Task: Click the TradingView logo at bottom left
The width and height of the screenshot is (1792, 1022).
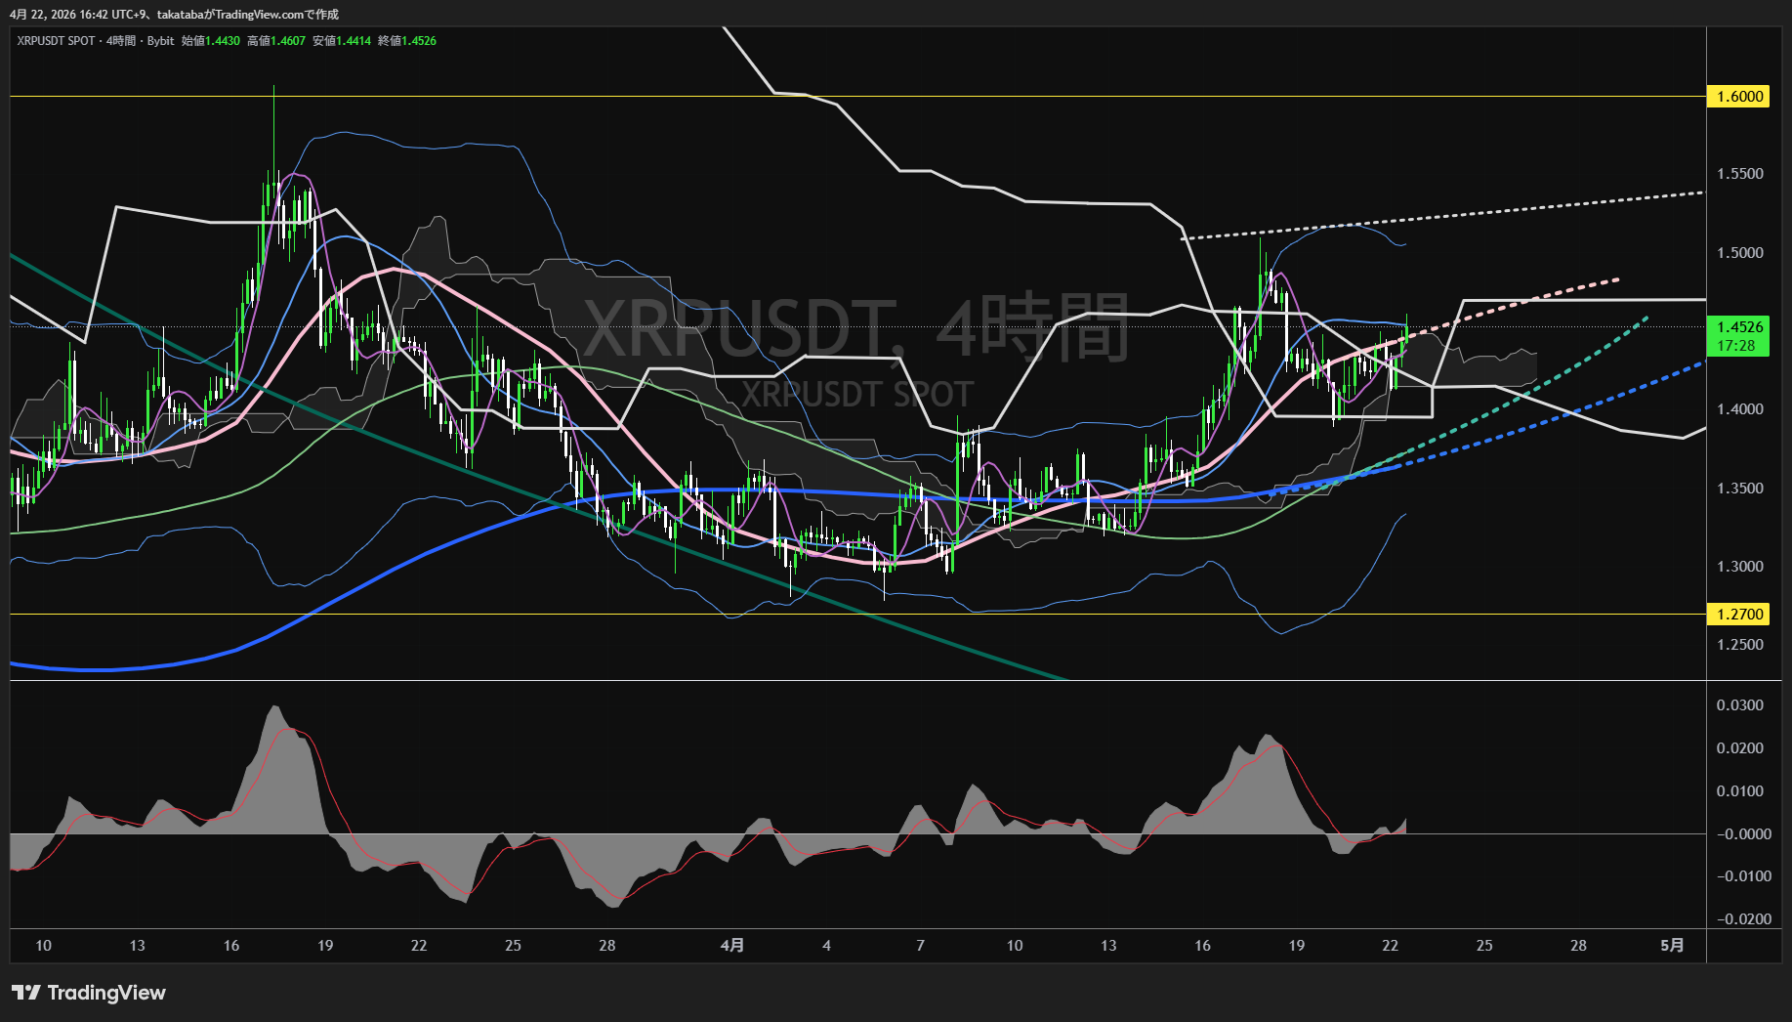Action: click(x=89, y=993)
